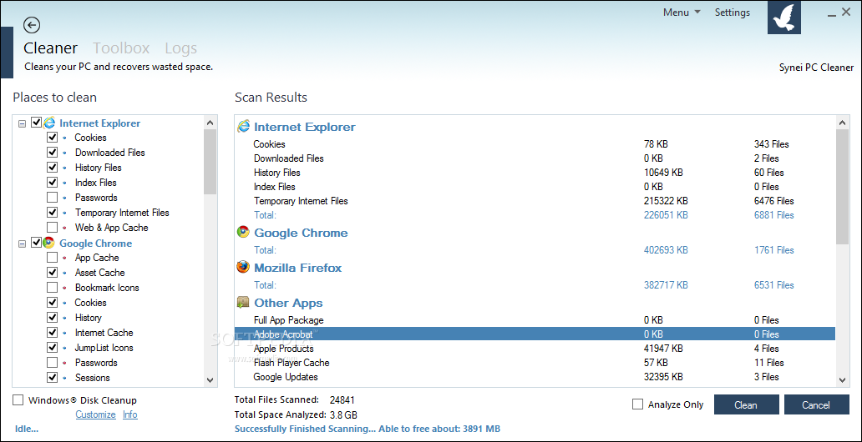Toggle the Internet Explorer group checkbox

coord(36,123)
